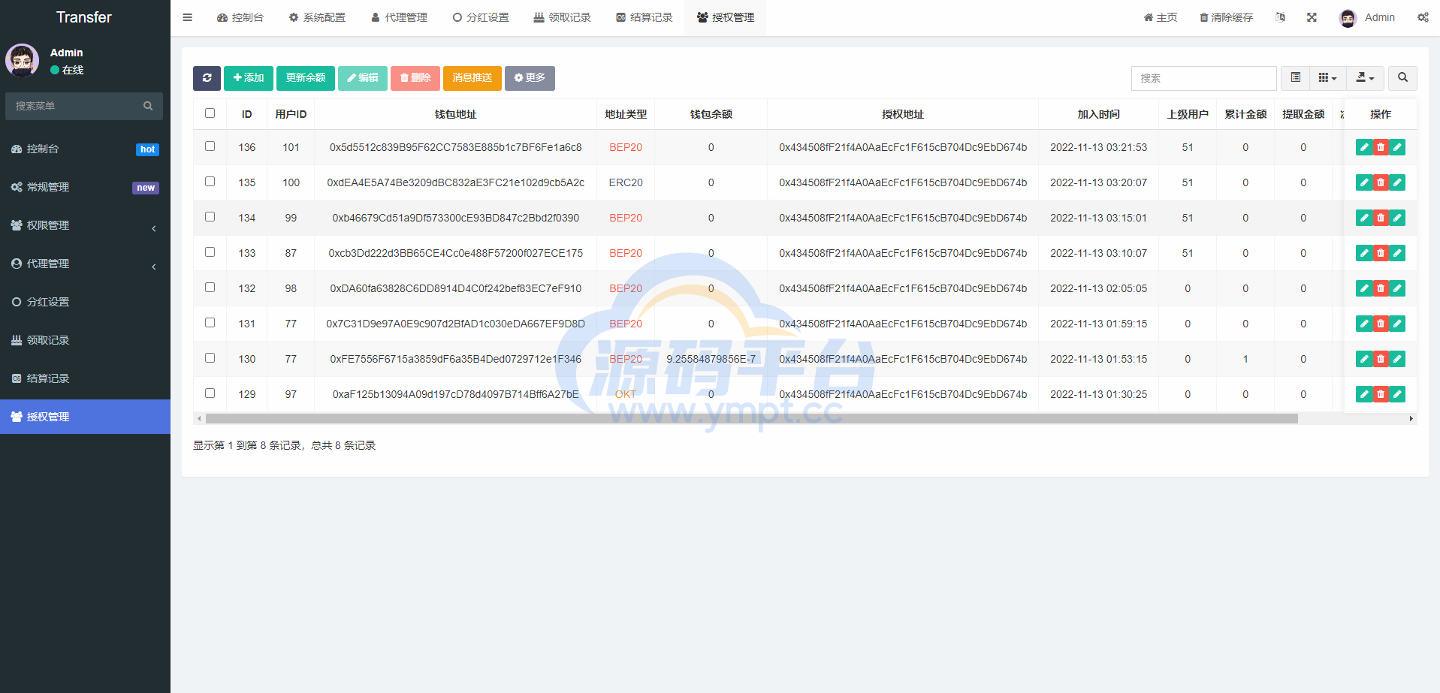The image size is (1440, 693).
Task: Click the leftmost green pencil in row 133
Action: point(1364,253)
